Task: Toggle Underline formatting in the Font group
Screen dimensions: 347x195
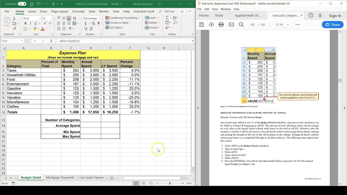Action: coord(35,23)
